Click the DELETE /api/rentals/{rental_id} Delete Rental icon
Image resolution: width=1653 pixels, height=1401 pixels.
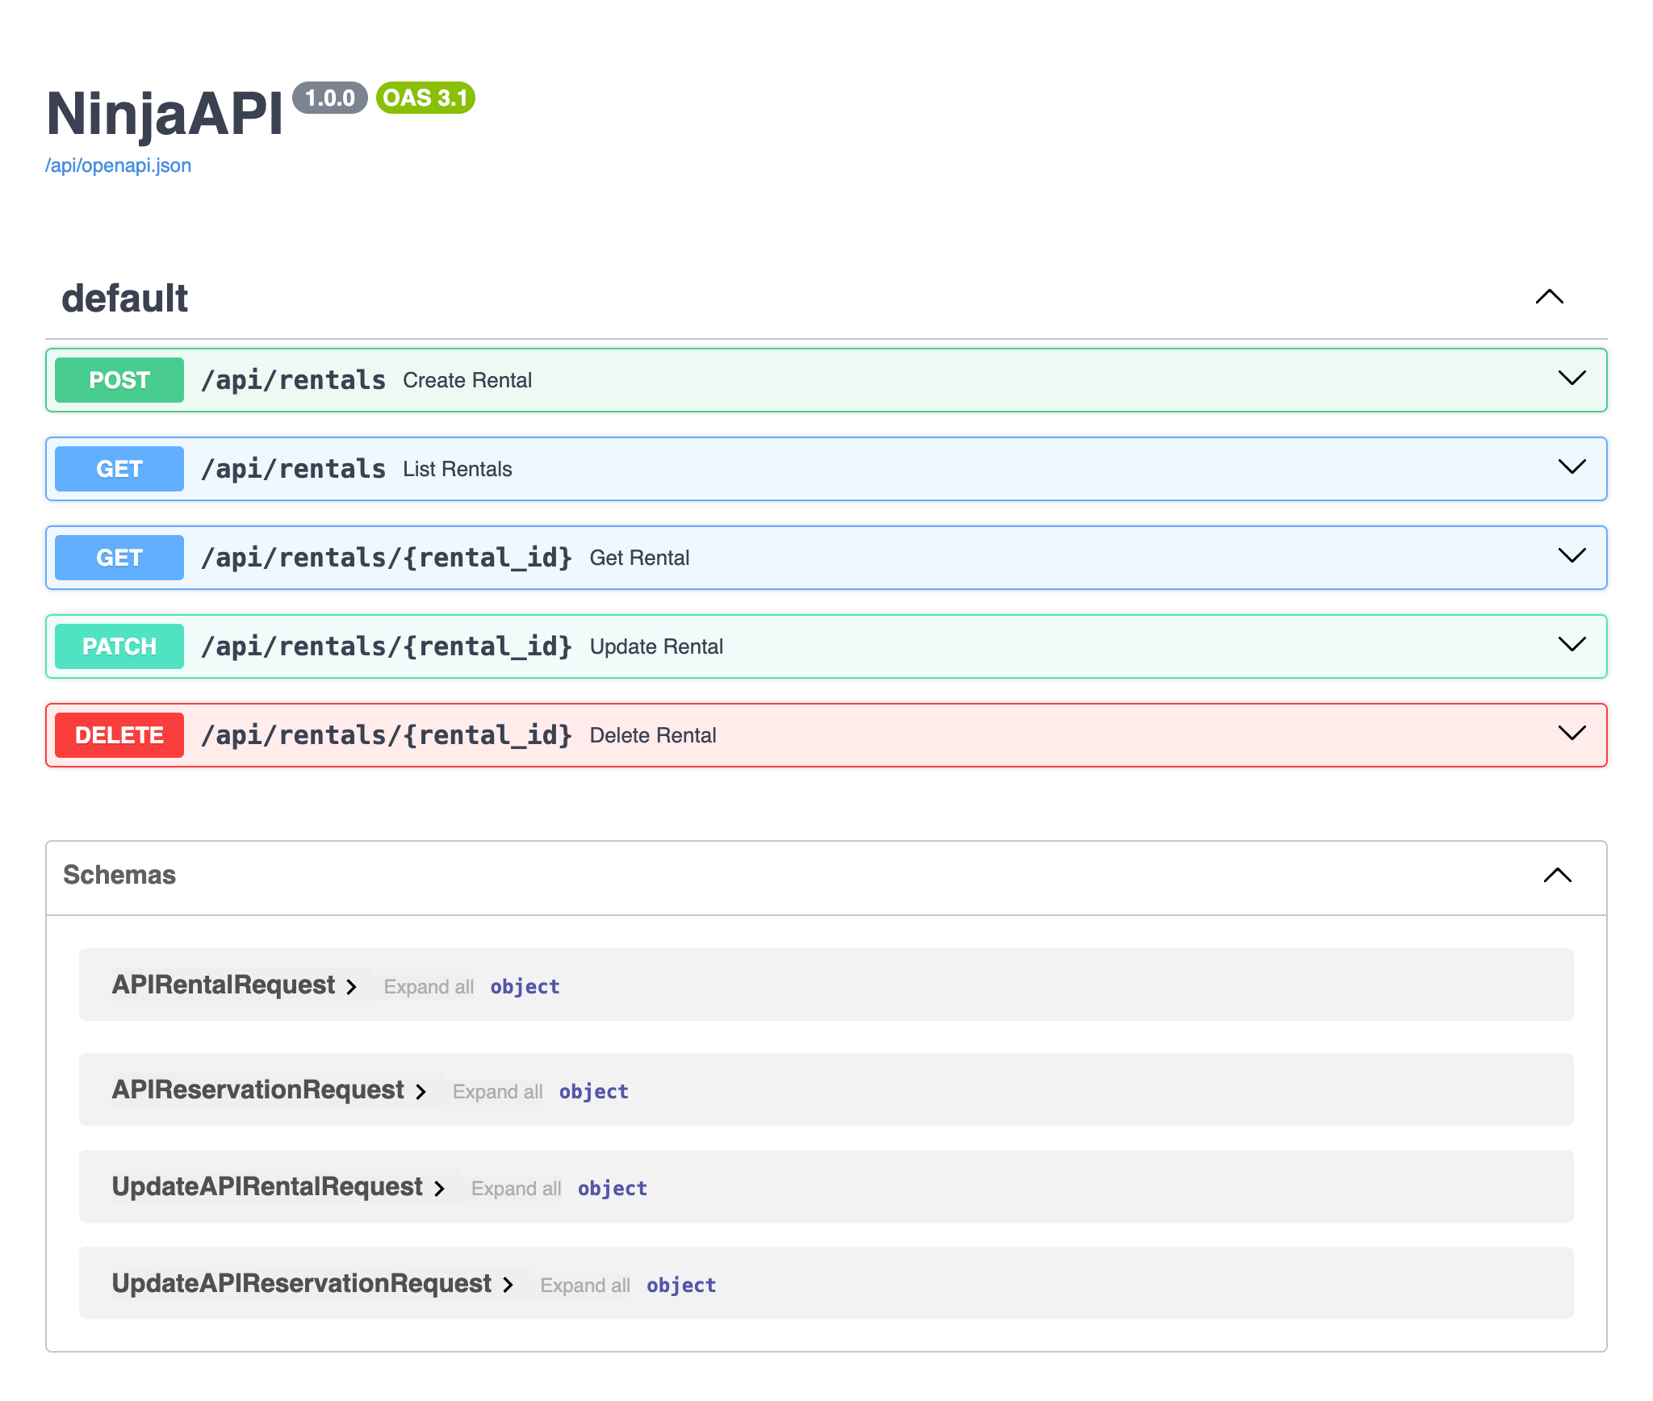point(1572,734)
